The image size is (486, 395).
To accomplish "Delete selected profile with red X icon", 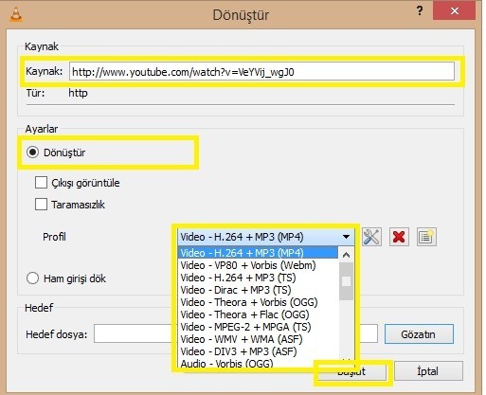I will pyautogui.click(x=399, y=237).
